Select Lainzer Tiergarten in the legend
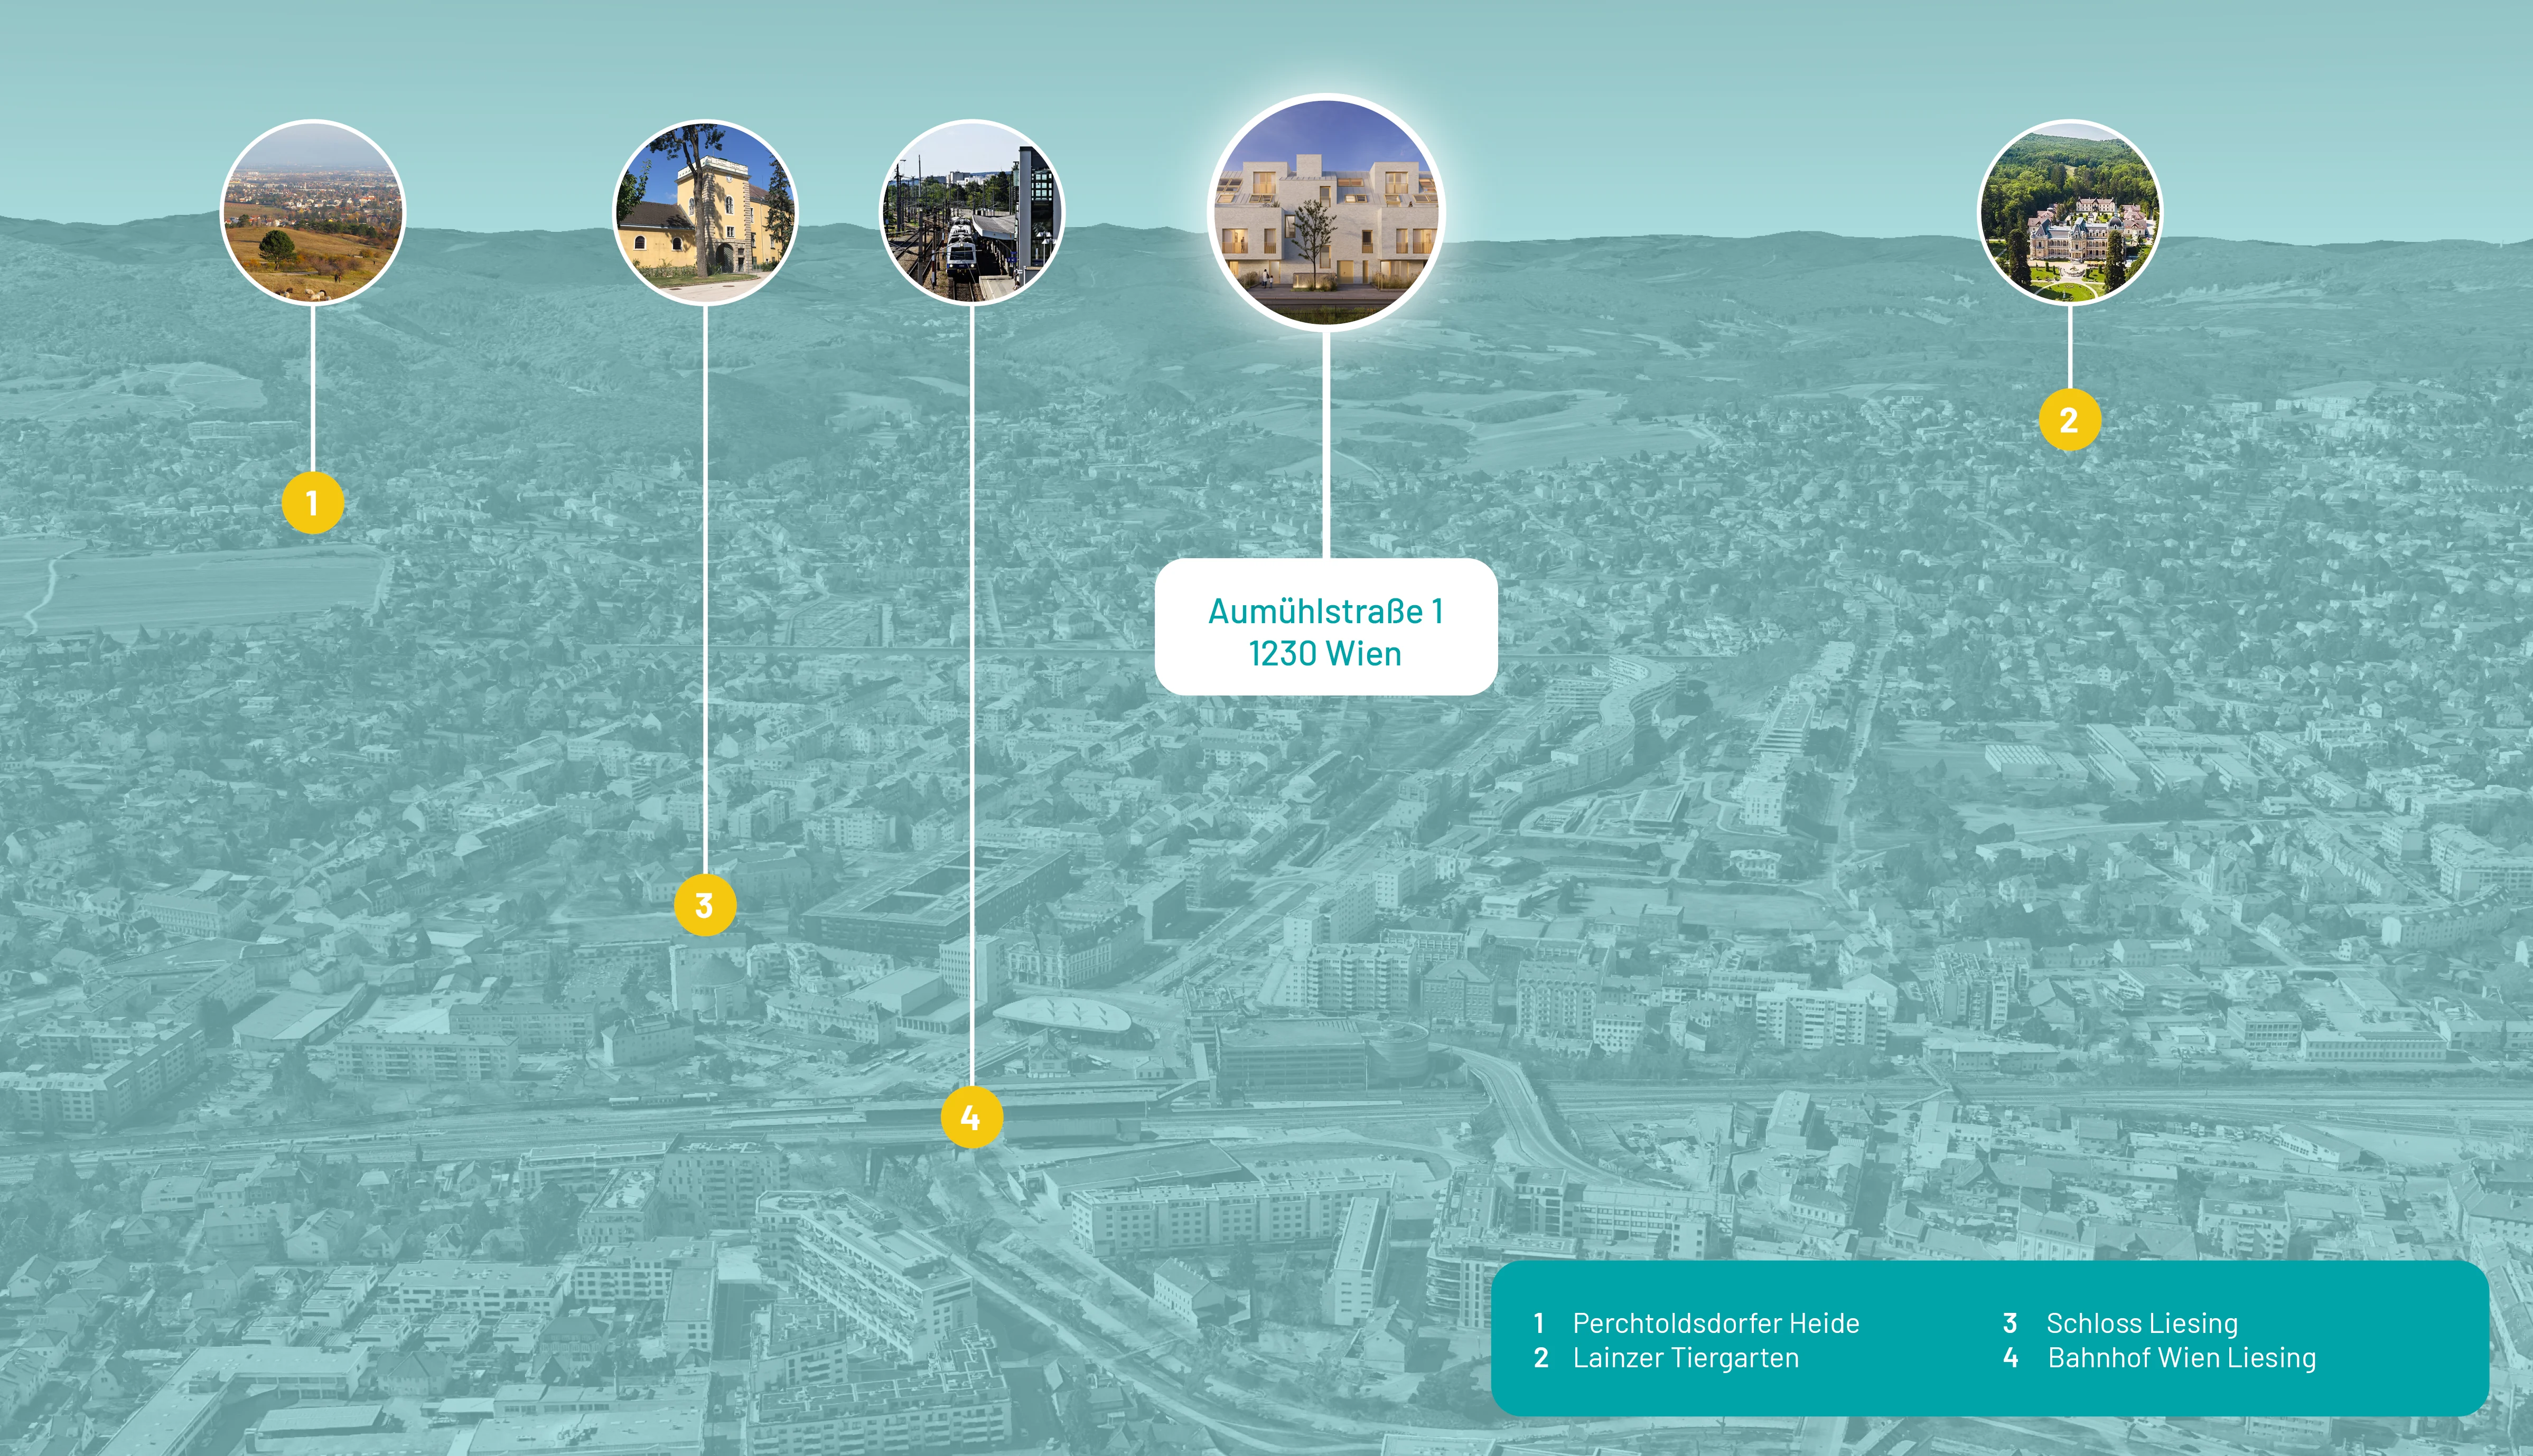Screen dimensions: 2533x1456 pos(1685,1358)
